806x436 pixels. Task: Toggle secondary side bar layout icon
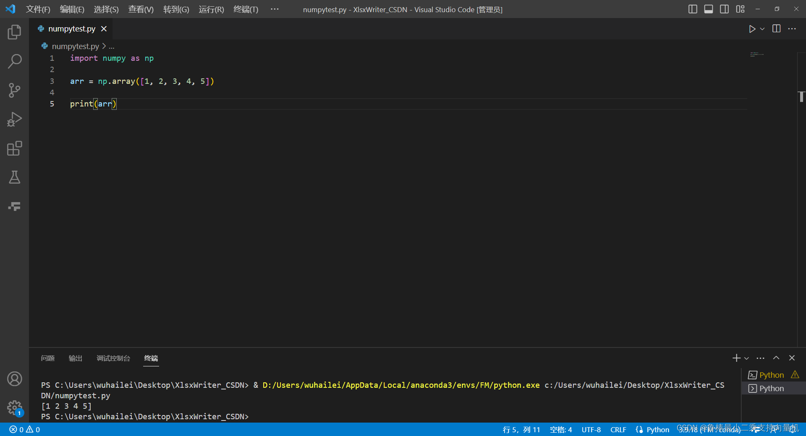(x=724, y=9)
